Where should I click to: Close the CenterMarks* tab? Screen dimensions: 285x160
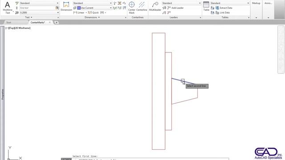(x=49, y=23)
